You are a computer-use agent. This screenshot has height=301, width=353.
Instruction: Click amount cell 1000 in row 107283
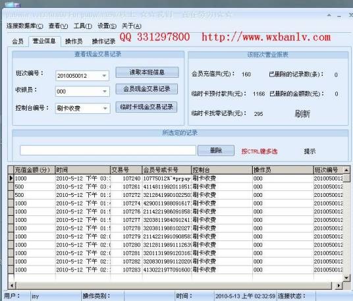coord(35,269)
